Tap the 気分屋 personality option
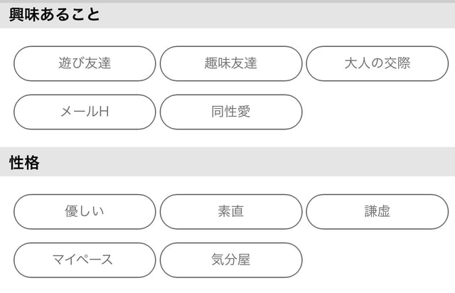455x293 pixels. (x=231, y=260)
